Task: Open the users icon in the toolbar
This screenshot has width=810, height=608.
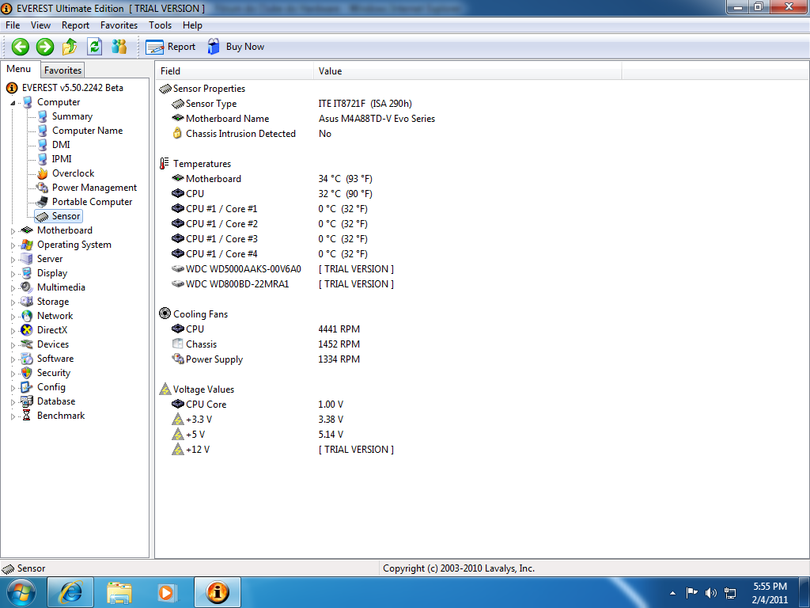Action: (119, 47)
